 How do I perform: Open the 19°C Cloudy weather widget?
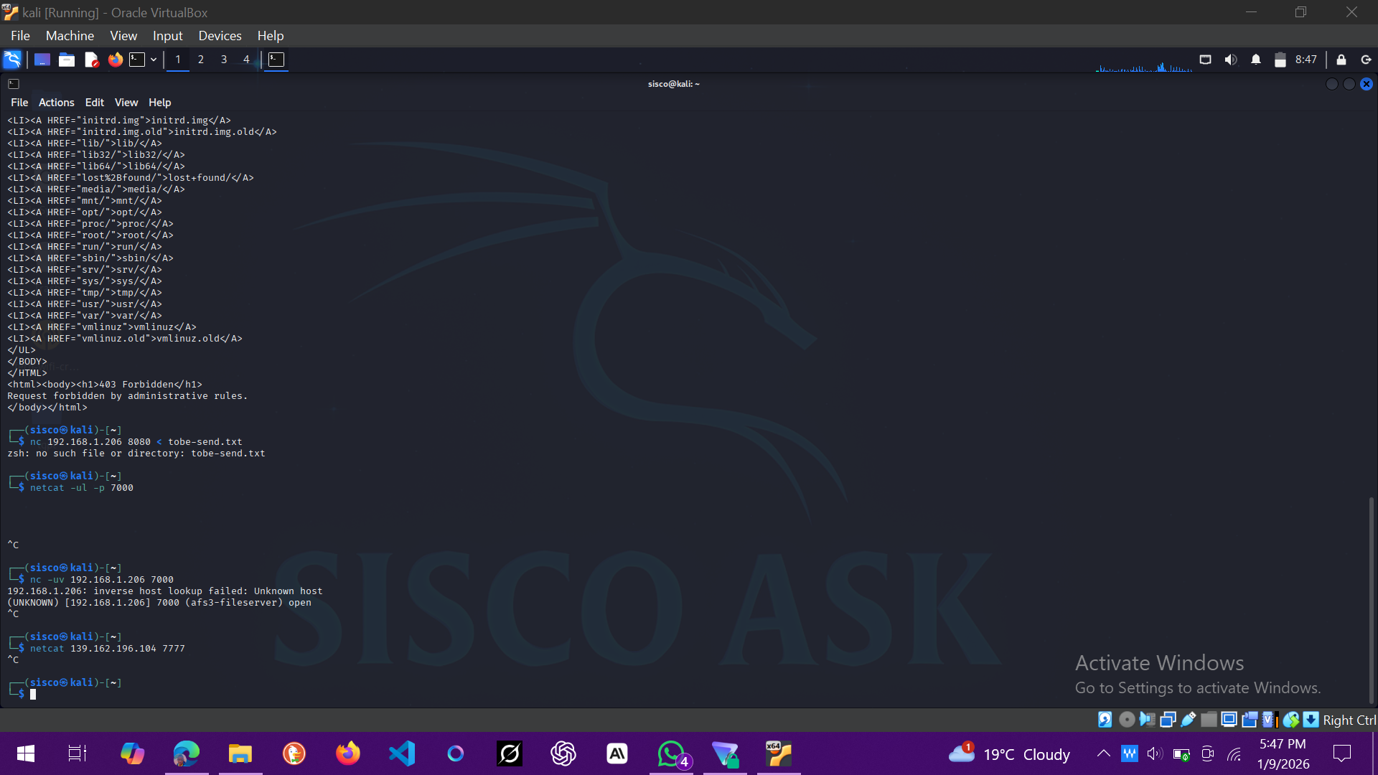(1010, 753)
